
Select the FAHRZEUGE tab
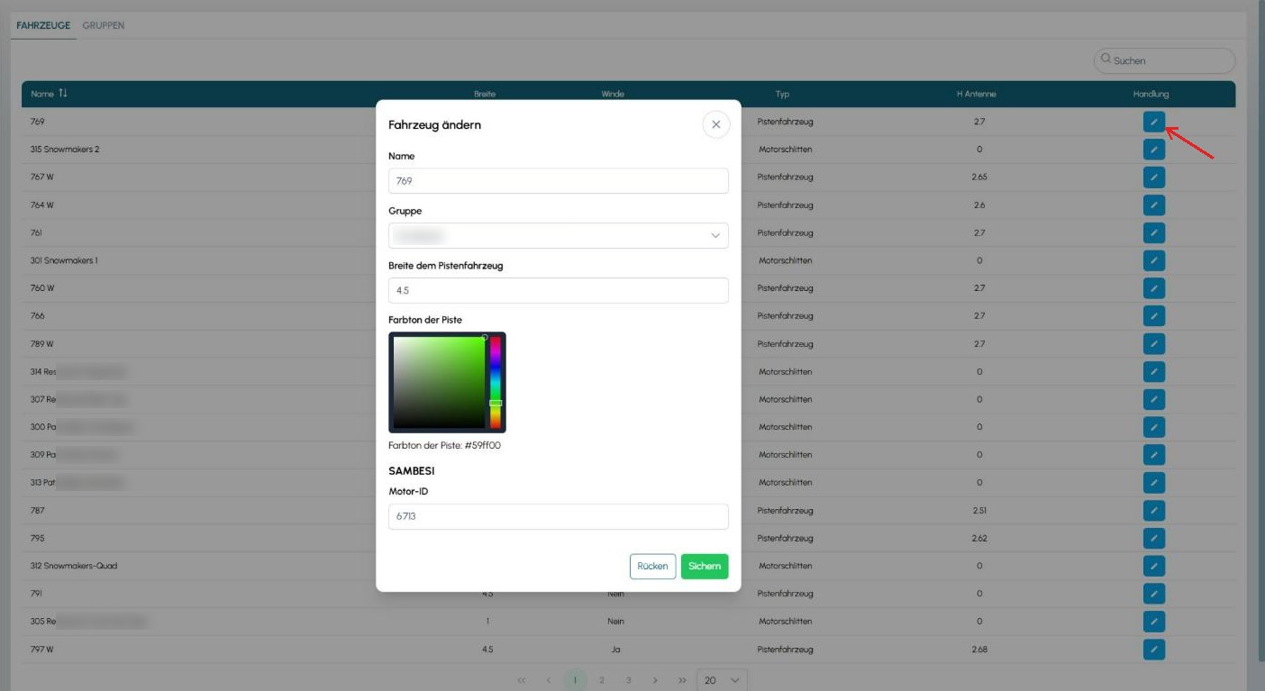pyautogui.click(x=43, y=25)
